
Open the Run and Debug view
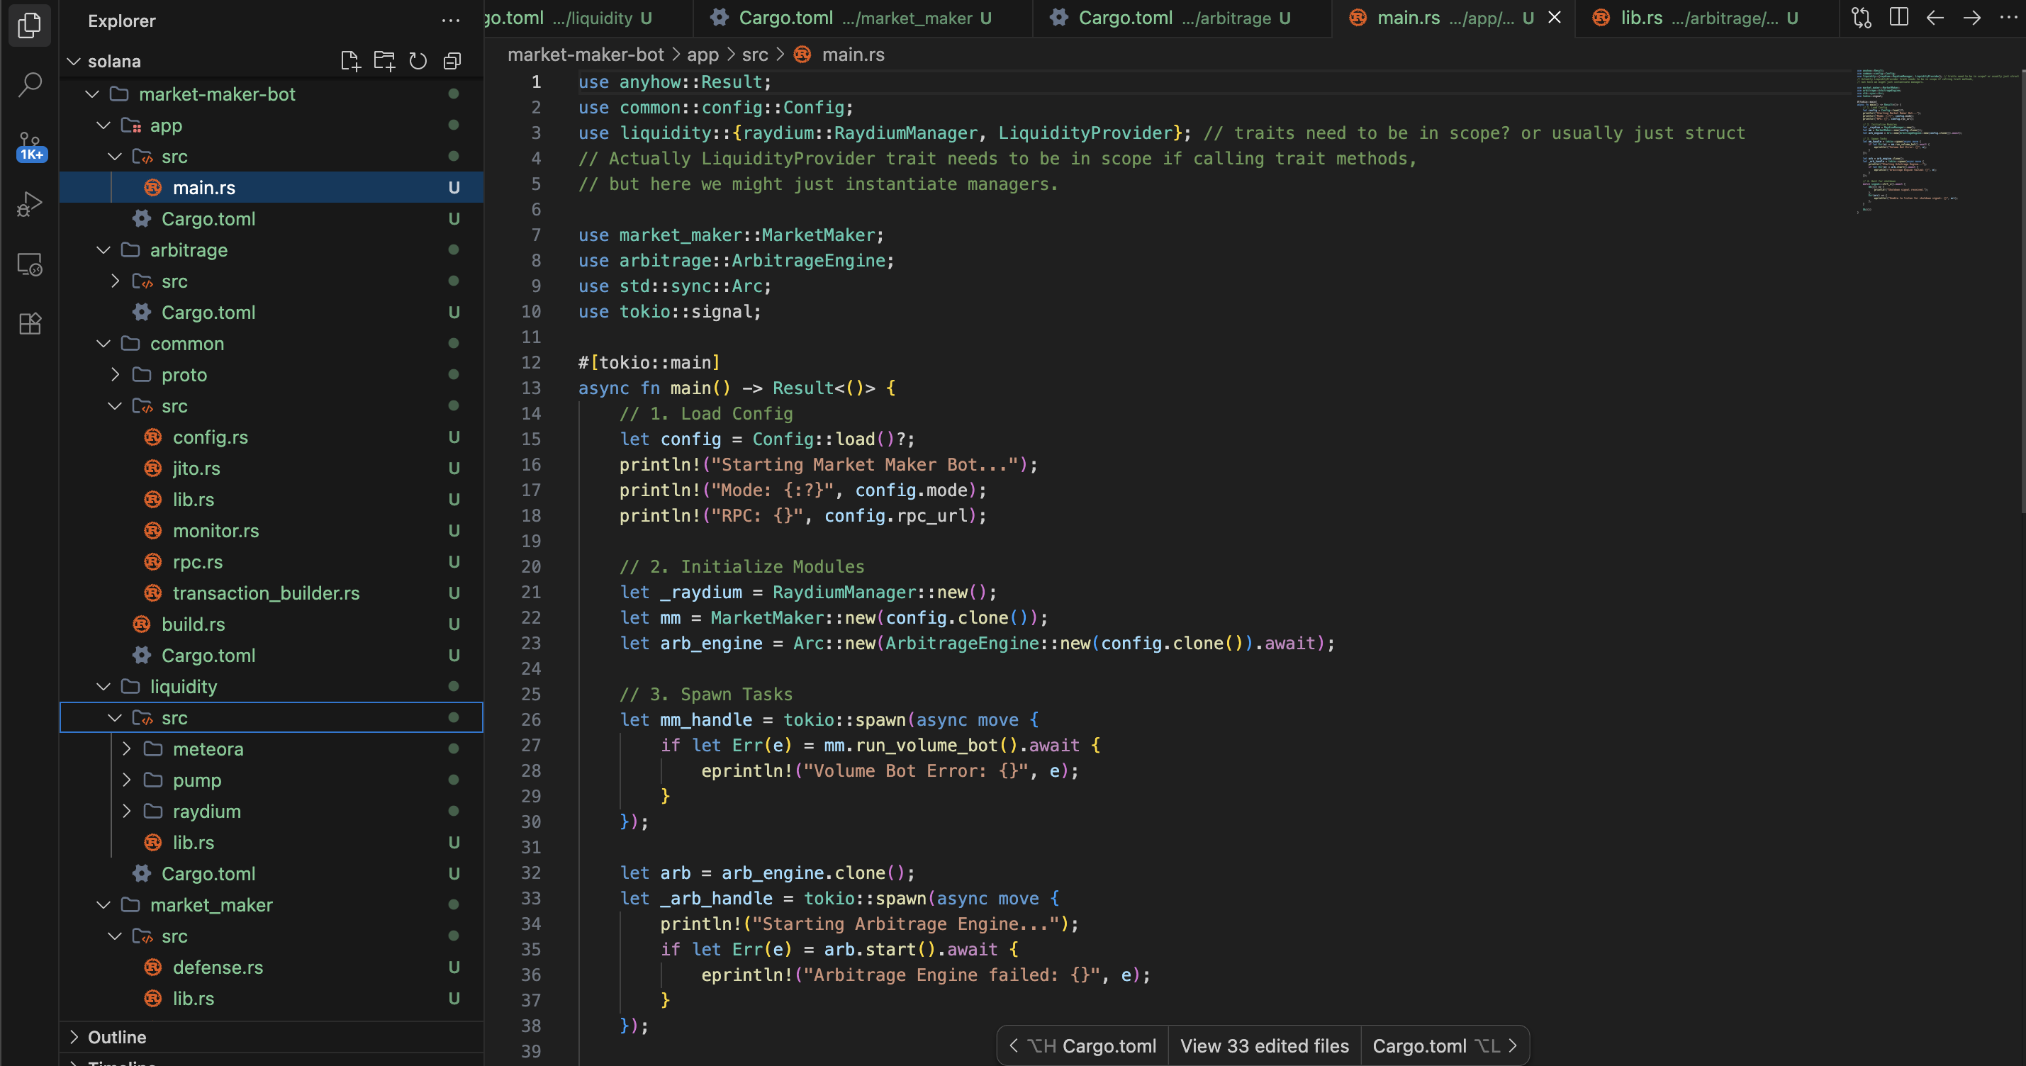coord(29,204)
